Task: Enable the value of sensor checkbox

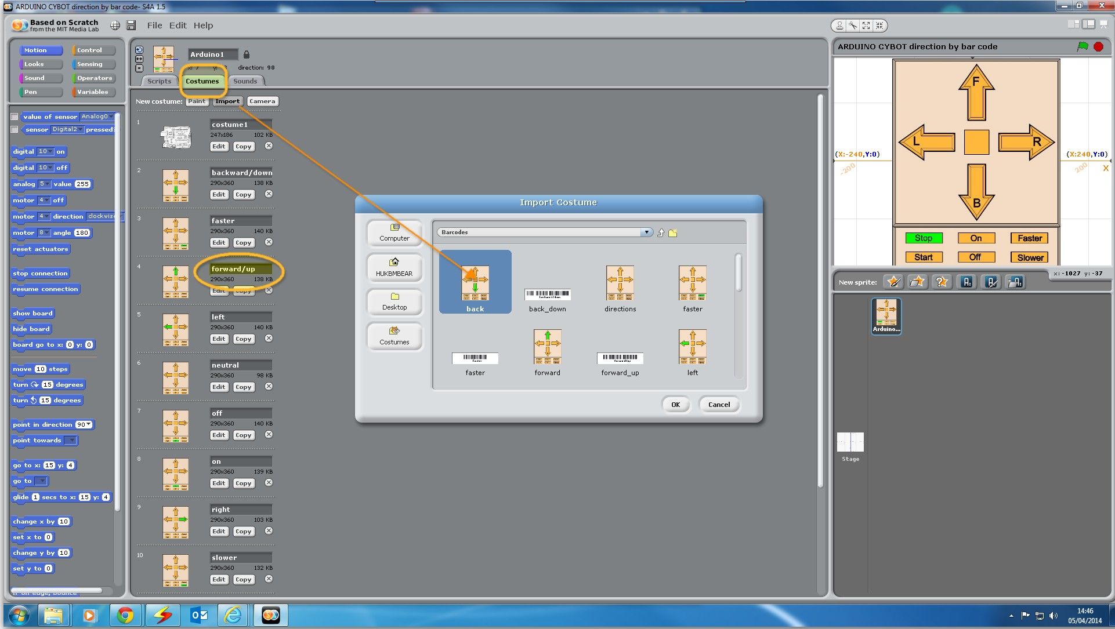Action: (15, 117)
